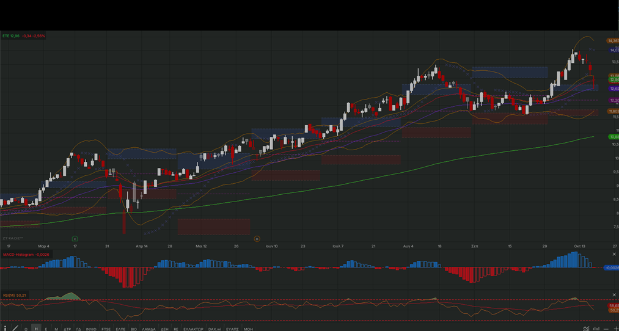Image resolution: width=619 pixels, height=331 pixels.
Task: Load the ΔΕΗ symbol chart
Action: (164, 329)
